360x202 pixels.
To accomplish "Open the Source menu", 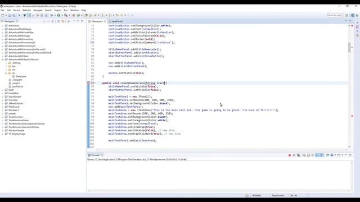I will (16, 10).
